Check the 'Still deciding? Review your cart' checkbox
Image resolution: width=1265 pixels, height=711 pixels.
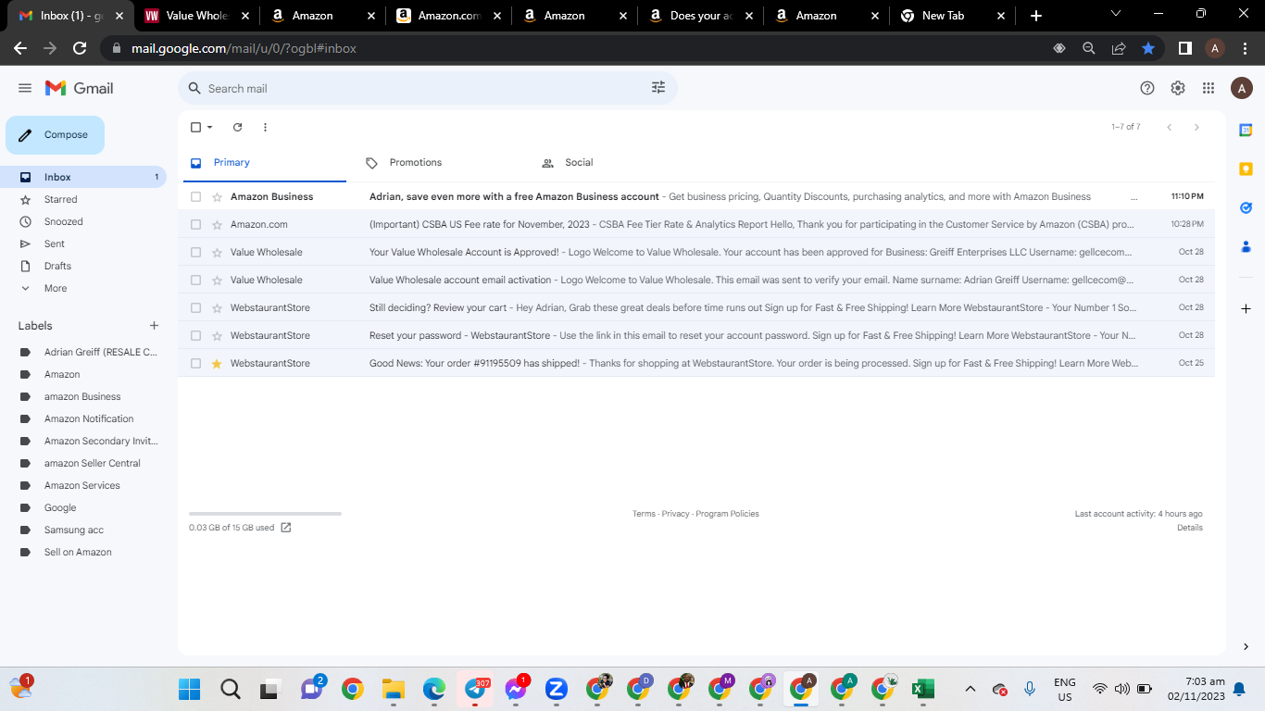pyautogui.click(x=195, y=307)
